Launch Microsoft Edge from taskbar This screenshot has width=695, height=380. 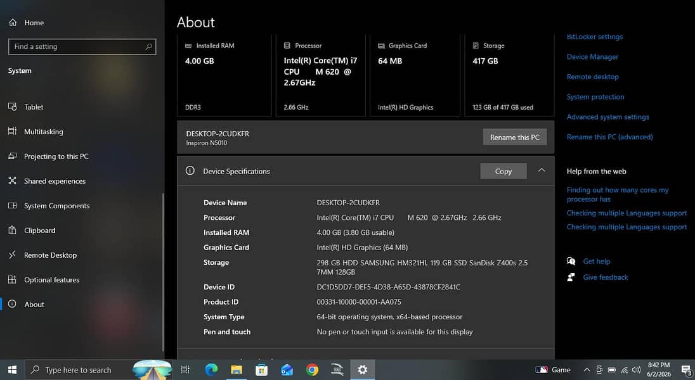pos(211,370)
